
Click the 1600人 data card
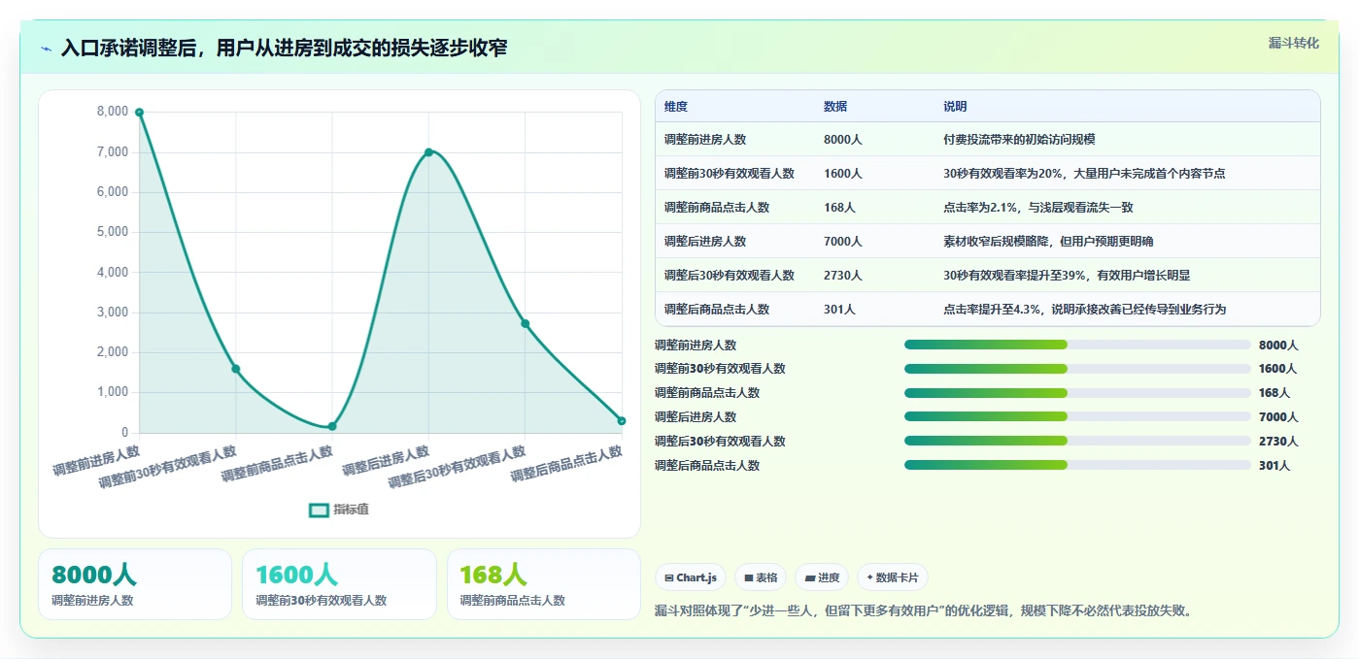[x=339, y=584]
